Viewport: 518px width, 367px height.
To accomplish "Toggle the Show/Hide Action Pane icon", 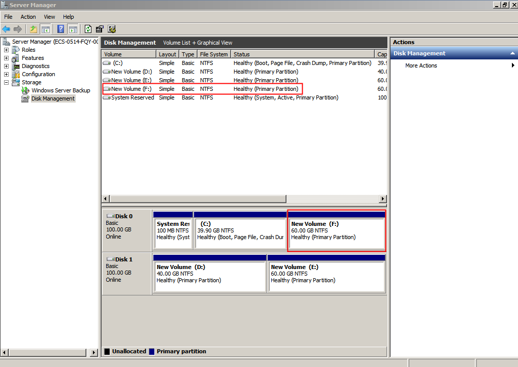I will 73,29.
